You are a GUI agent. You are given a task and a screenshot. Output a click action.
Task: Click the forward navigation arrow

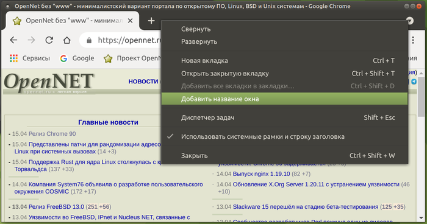(31, 40)
